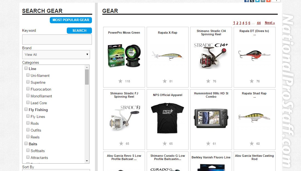Click the star icon under Shimano Stradic CI4
301x171 pixels.
(x=208, y=81)
